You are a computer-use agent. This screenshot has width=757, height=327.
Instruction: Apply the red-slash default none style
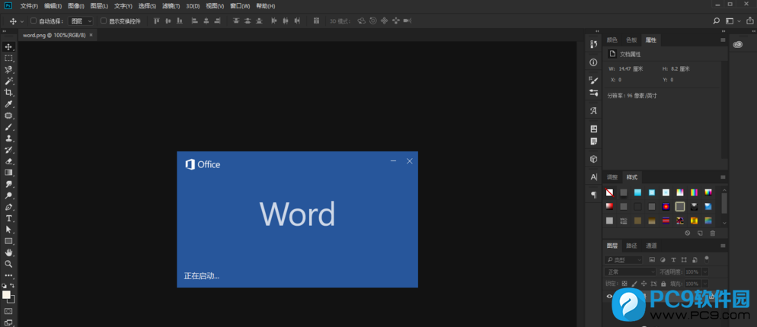(x=610, y=192)
